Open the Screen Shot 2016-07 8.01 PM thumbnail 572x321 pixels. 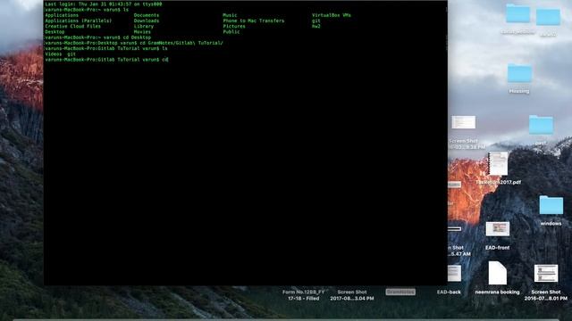pyautogui.click(x=546, y=274)
